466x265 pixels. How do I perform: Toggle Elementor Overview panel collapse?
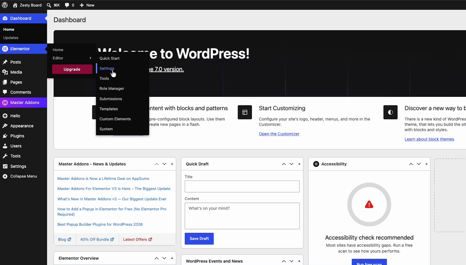[x=172, y=258]
